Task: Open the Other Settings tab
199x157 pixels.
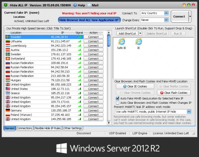Action: (x=73, y=128)
